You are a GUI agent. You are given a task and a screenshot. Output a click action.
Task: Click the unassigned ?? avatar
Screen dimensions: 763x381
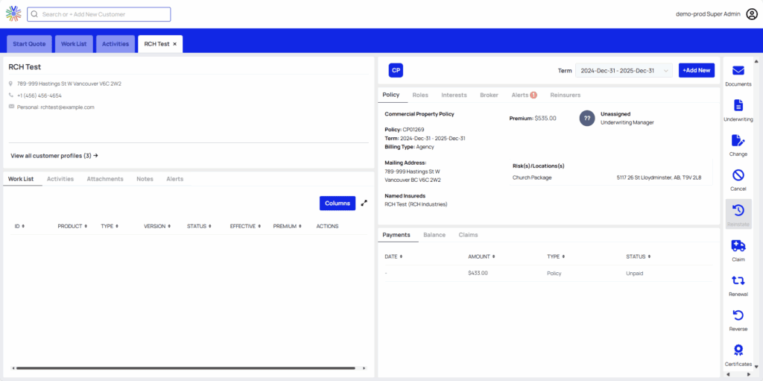click(x=587, y=119)
